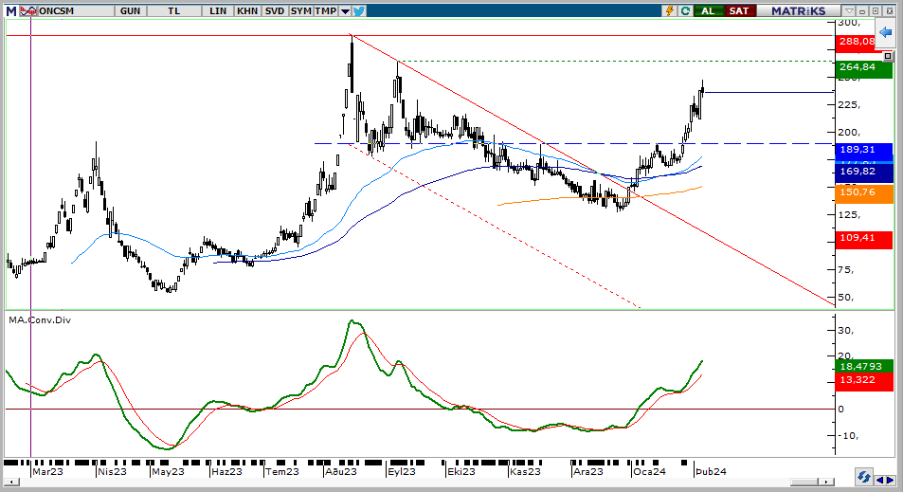903x492 pixels.
Task: Click the scrollbar right arrow button
Action: [x=826, y=482]
